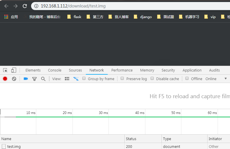Open the Online throttling dropdown
The image size is (230, 149).
[x=216, y=79]
